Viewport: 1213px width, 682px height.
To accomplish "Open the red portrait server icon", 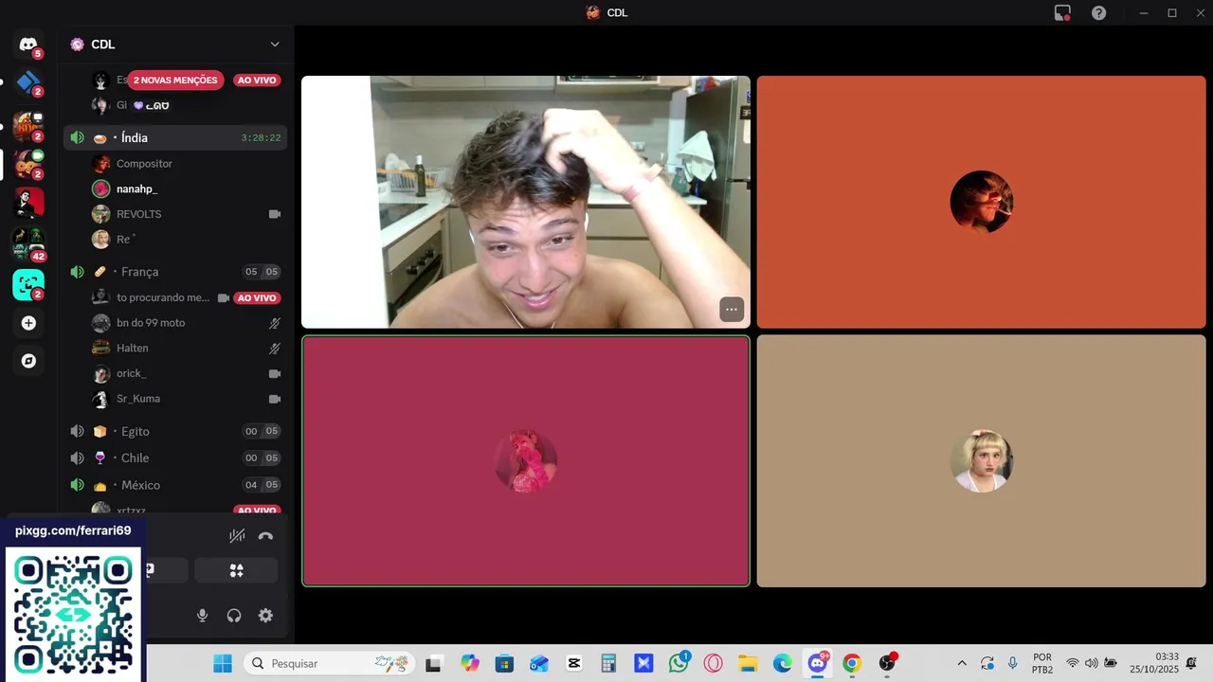I will (x=28, y=203).
